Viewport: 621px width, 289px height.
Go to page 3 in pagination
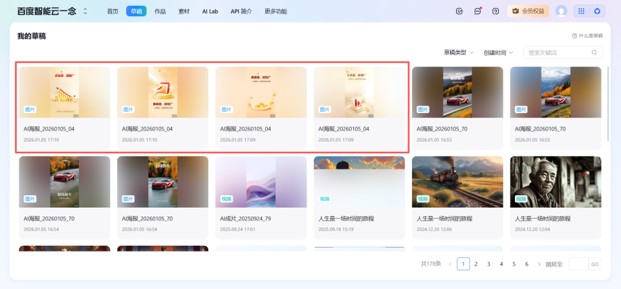click(488, 264)
